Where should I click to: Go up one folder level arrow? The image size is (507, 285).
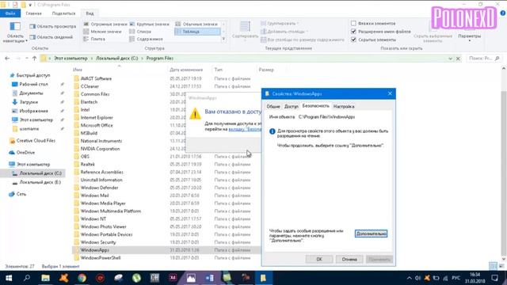[34, 59]
